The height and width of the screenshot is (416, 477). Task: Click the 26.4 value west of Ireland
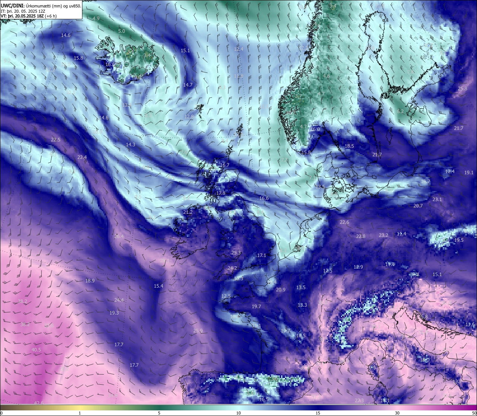[x=119, y=237]
